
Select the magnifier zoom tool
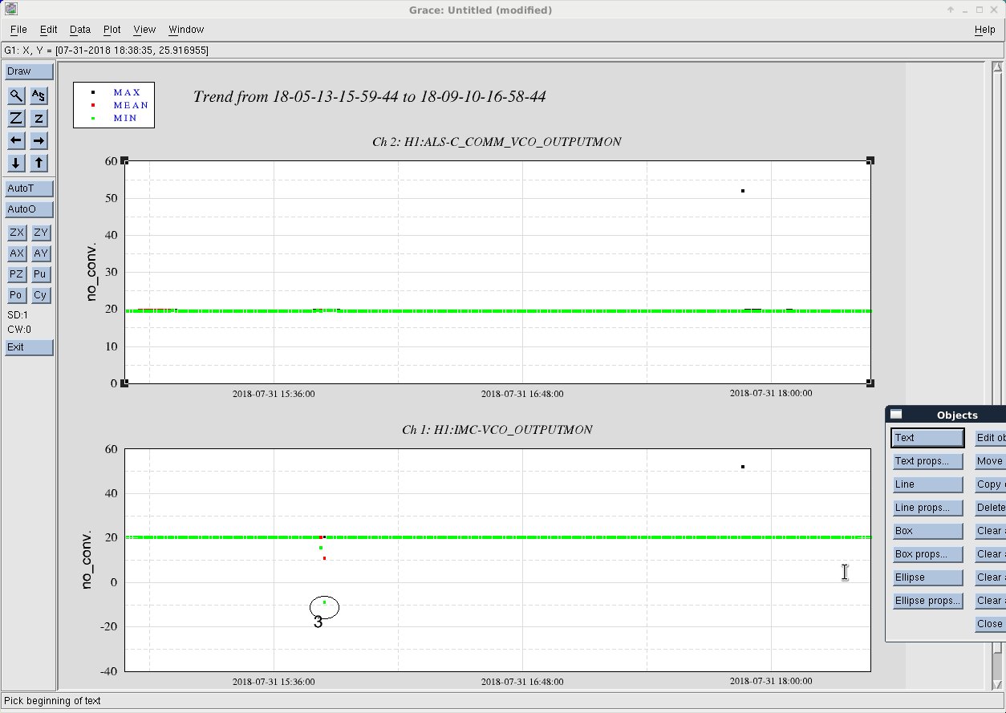(16, 95)
